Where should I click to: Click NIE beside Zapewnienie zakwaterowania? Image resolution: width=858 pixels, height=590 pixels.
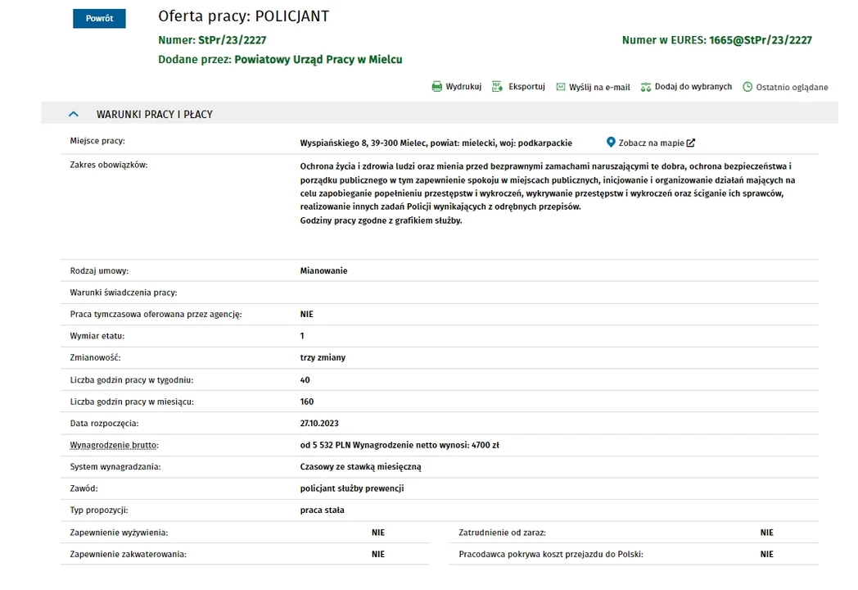pos(378,555)
